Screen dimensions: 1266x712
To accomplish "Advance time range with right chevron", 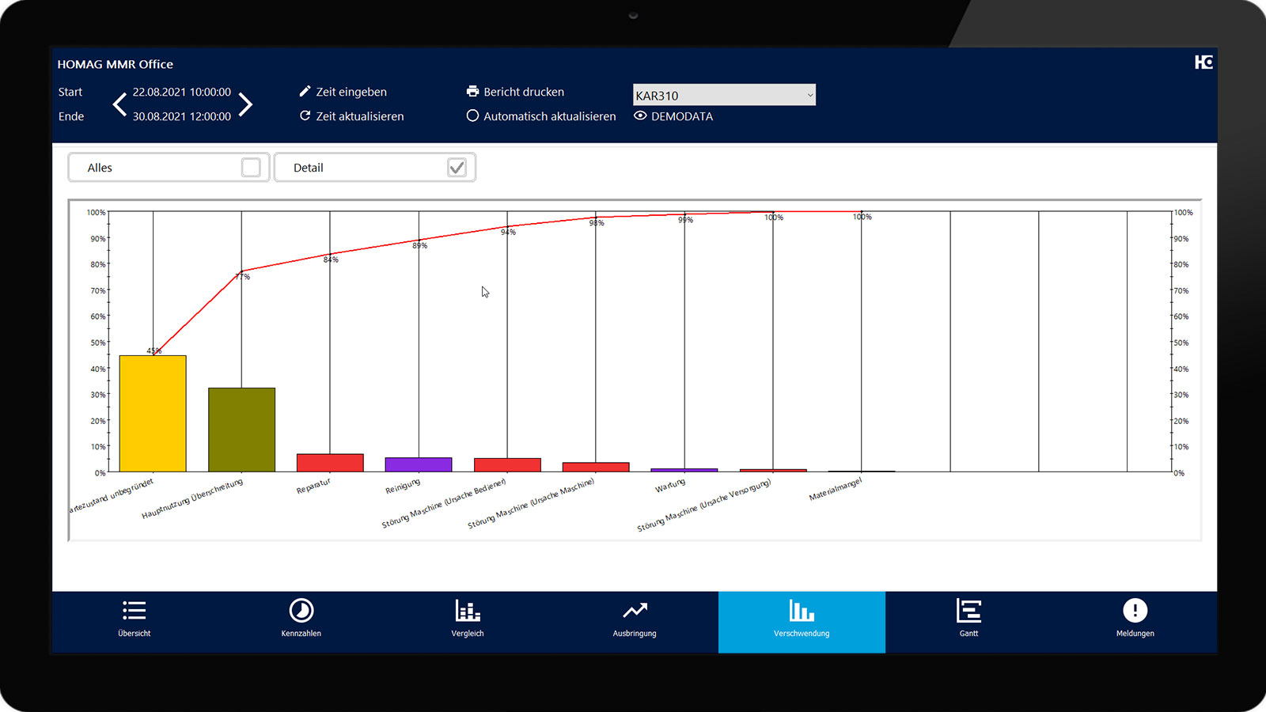I will tap(246, 104).
